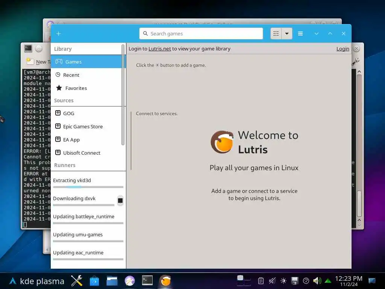Open the volume tray icon
This screenshot has height=289, width=385.
(317, 281)
